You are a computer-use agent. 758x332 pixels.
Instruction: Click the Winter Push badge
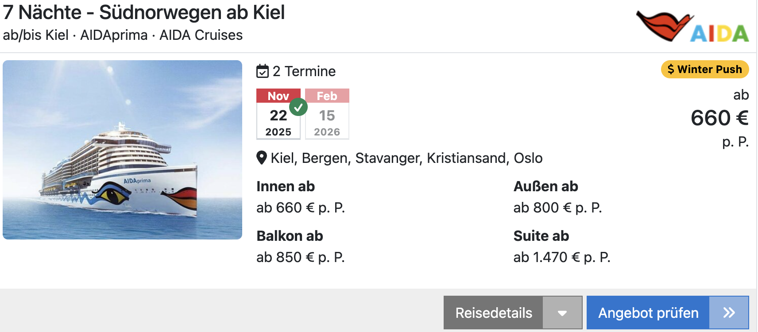click(x=705, y=69)
